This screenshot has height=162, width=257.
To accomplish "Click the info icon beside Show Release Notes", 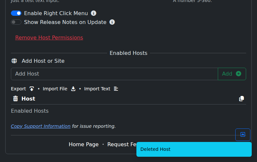I will [x=112, y=22].
